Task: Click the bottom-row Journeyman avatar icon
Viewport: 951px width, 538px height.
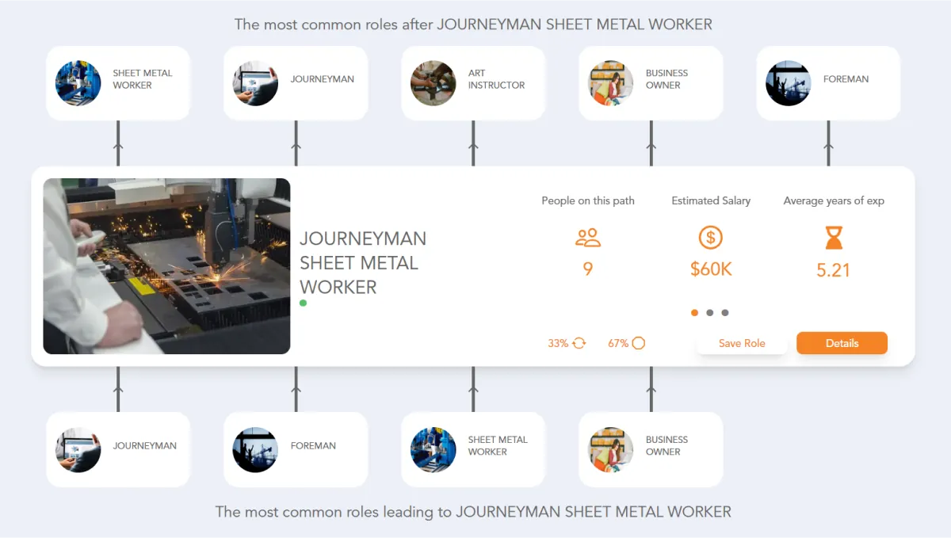Action: click(78, 449)
